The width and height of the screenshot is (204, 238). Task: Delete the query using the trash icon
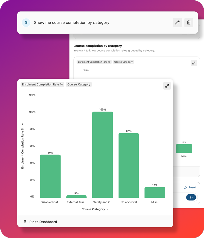click(x=189, y=23)
